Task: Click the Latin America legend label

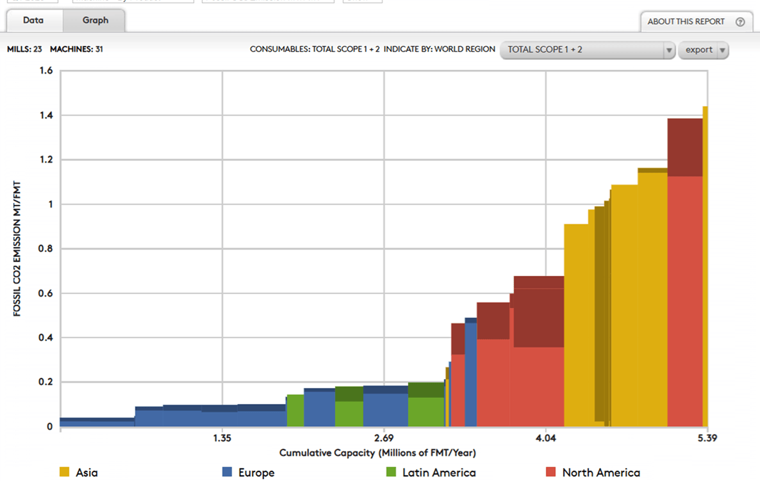Action: [x=439, y=473]
